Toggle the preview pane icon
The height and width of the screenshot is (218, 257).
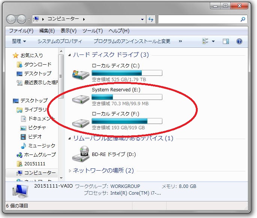tap(226, 41)
